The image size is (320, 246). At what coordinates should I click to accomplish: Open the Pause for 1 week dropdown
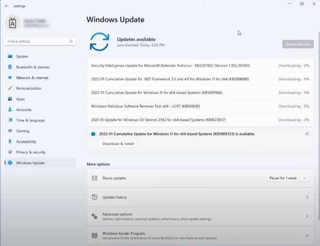tap(288, 178)
